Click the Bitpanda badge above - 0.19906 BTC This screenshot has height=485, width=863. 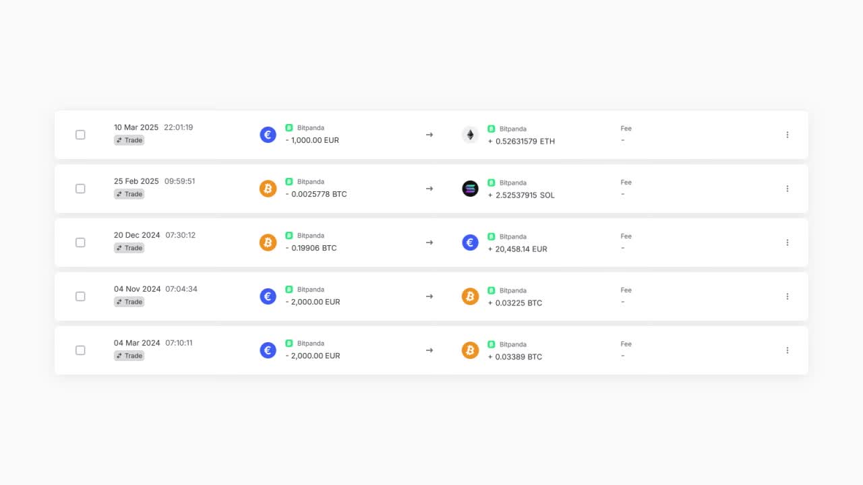coord(289,235)
